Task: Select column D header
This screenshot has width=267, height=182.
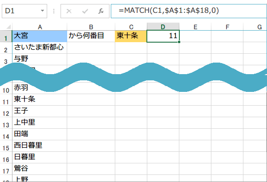Action: (x=163, y=27)
